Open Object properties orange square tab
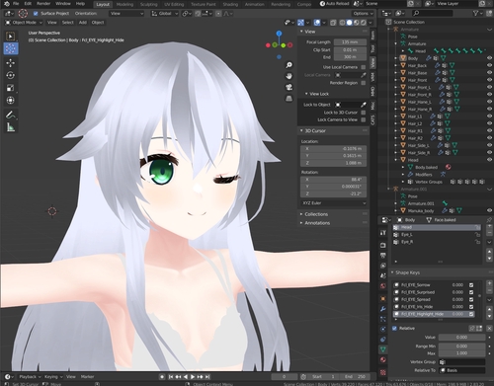 [x=383, y=298]
